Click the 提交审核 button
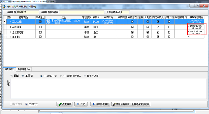The height and width of the screenshot is (114, 209). click(x=65, y=104)
